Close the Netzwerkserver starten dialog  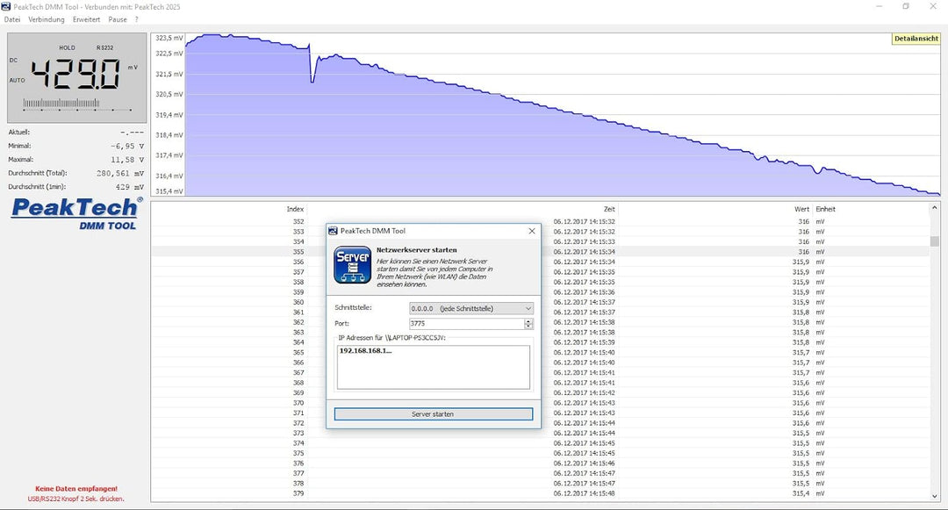(x=531, y=231)
